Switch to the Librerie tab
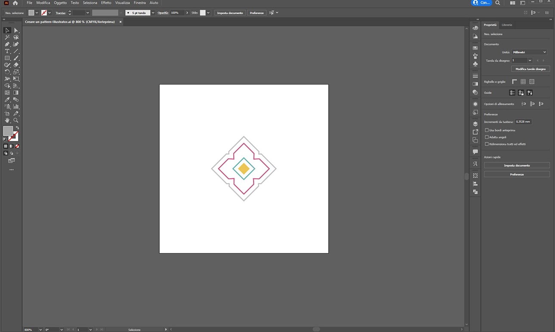 click(x=506, y=25)
